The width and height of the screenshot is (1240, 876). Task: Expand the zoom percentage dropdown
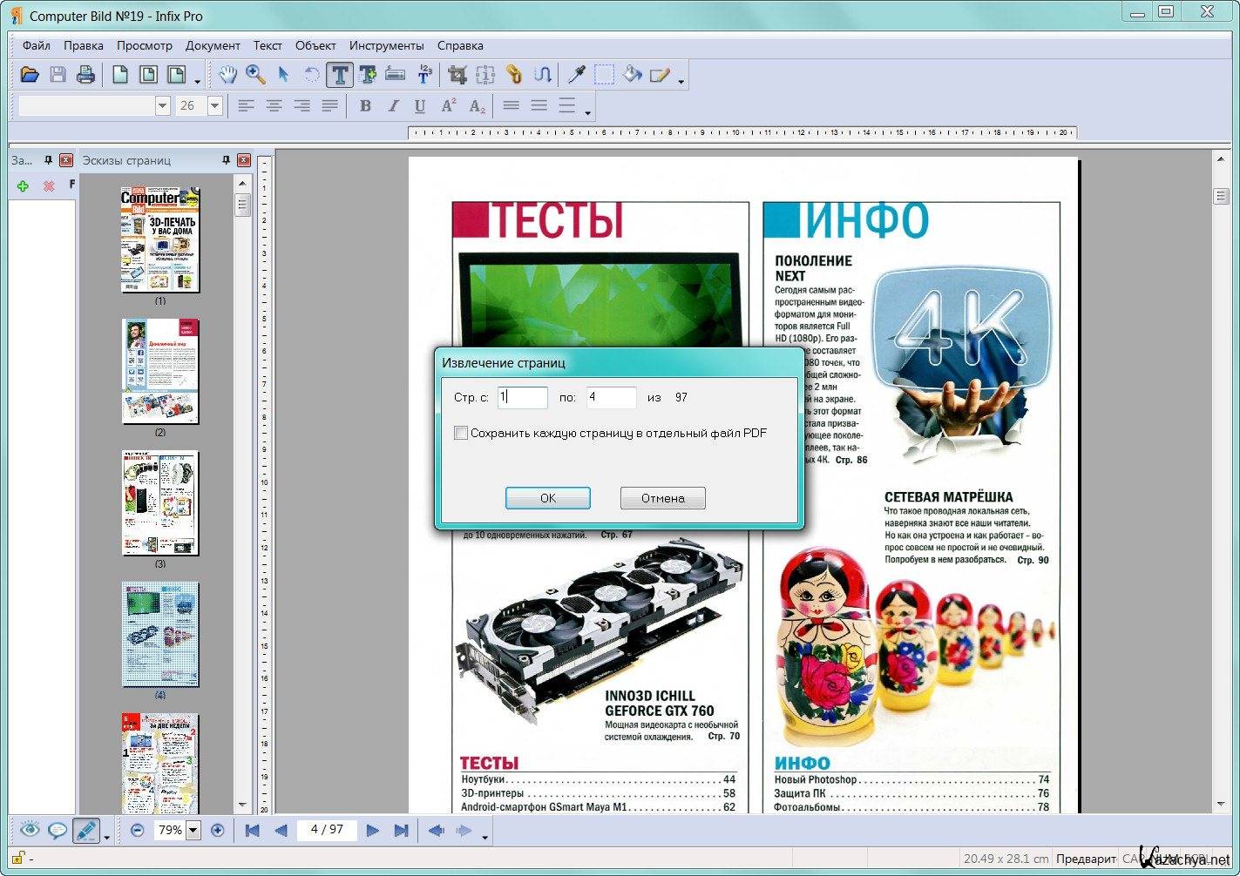193,831
